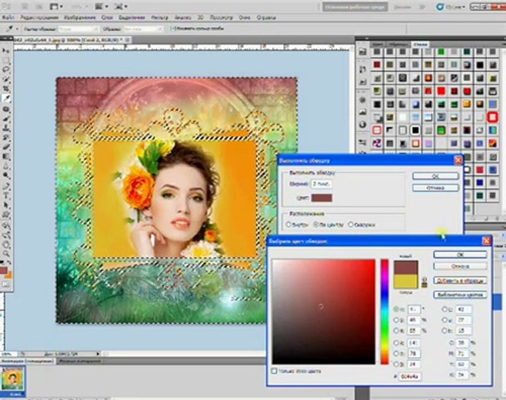Select the Rectangular Marquee tool
Image resolution: width=506 pixels, height=400 pixels.
6,61
